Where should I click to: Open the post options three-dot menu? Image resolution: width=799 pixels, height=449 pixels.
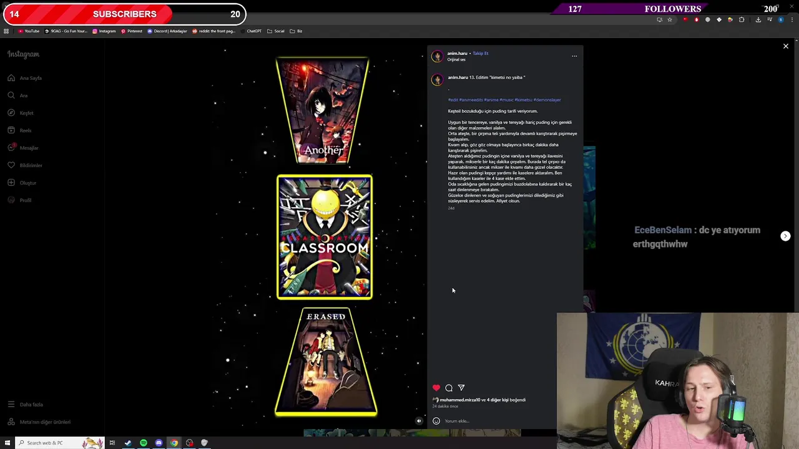(574, 56)
